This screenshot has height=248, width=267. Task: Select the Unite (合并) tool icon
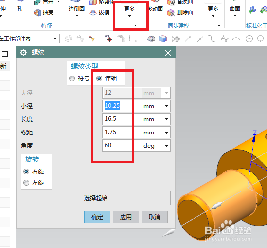click(37, 2)
